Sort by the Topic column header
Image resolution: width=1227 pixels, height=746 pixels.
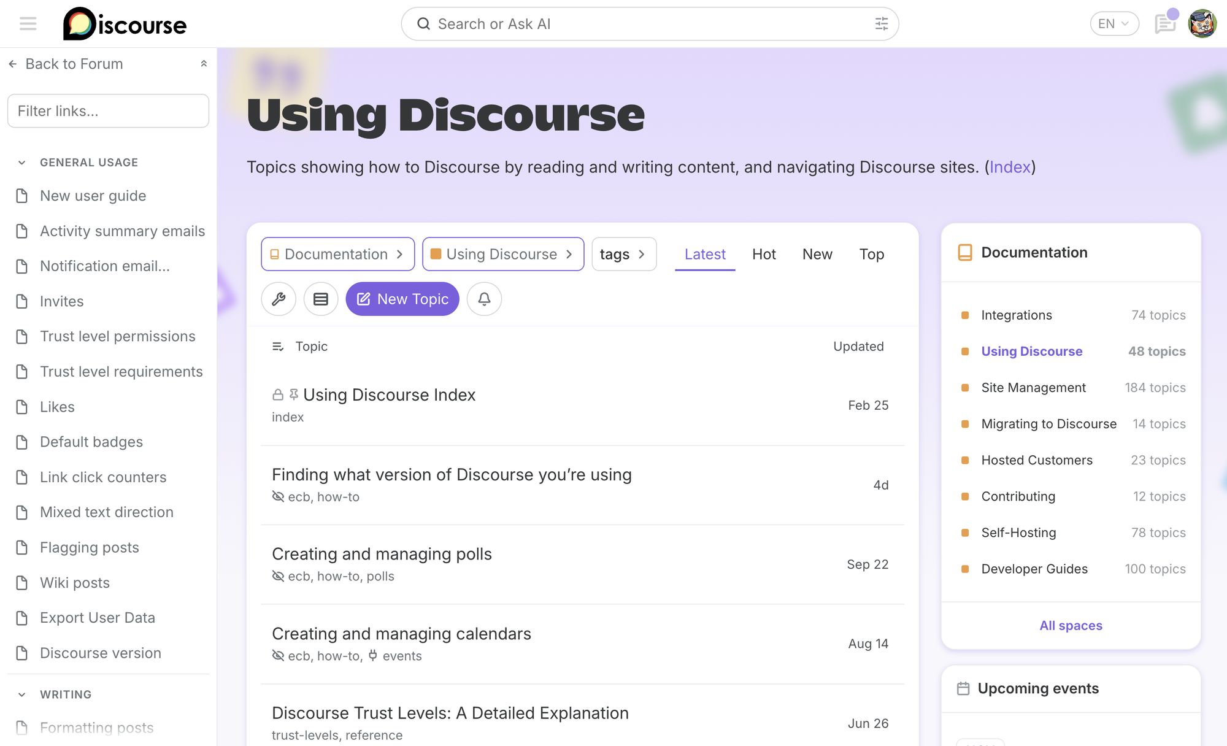(311, 347)
